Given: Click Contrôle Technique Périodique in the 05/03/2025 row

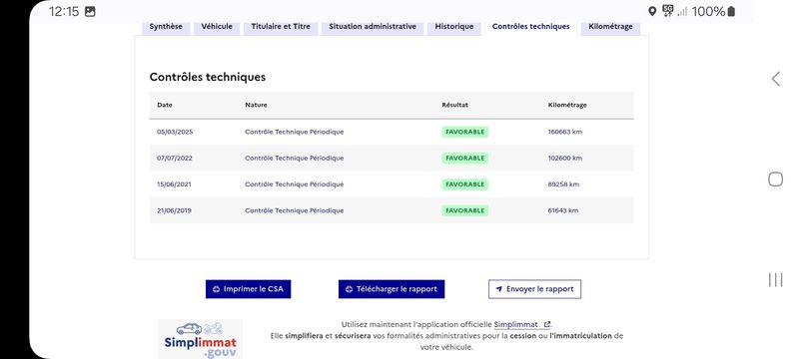Looking at the screenshot, I should (x=294, y=132).
